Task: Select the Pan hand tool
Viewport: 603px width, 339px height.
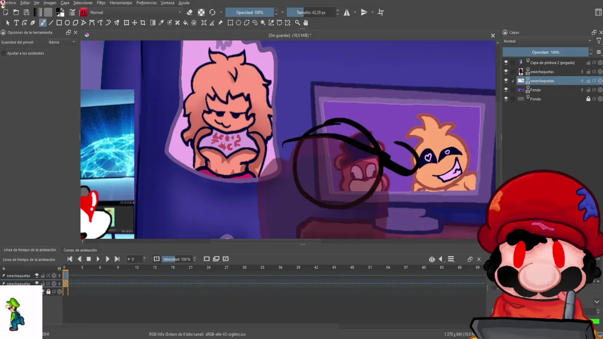Action: pos(306,23)
